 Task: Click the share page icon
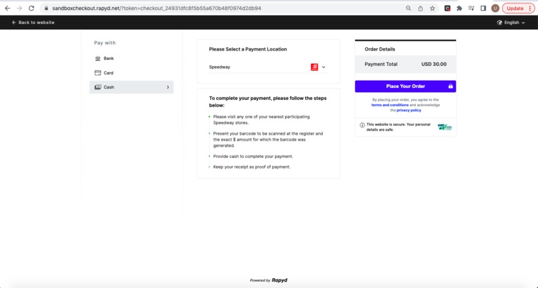click(421, 8)
